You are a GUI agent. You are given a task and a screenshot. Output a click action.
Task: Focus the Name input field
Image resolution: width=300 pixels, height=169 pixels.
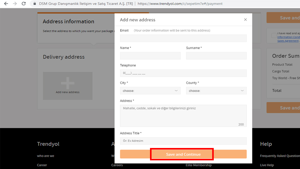point(150,56)
